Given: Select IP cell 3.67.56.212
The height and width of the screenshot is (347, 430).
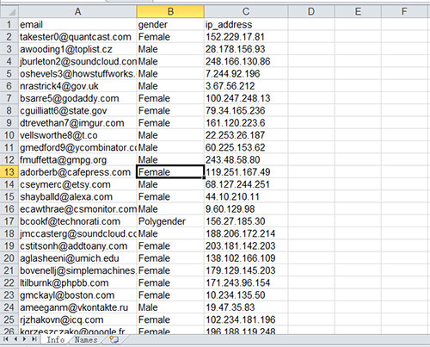Looking at the screenshot, I should click(x=246, y=86).
